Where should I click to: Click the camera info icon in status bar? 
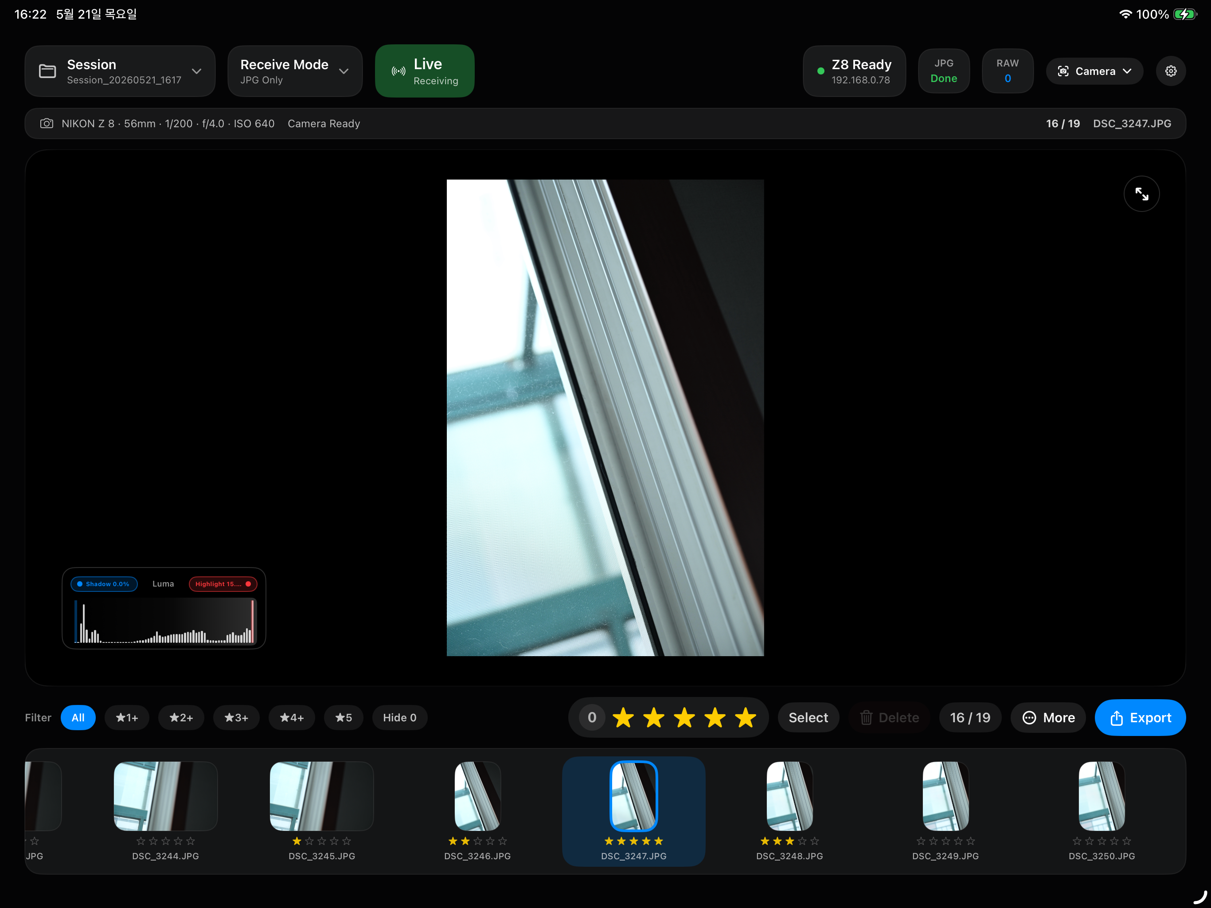click(47, 123)
